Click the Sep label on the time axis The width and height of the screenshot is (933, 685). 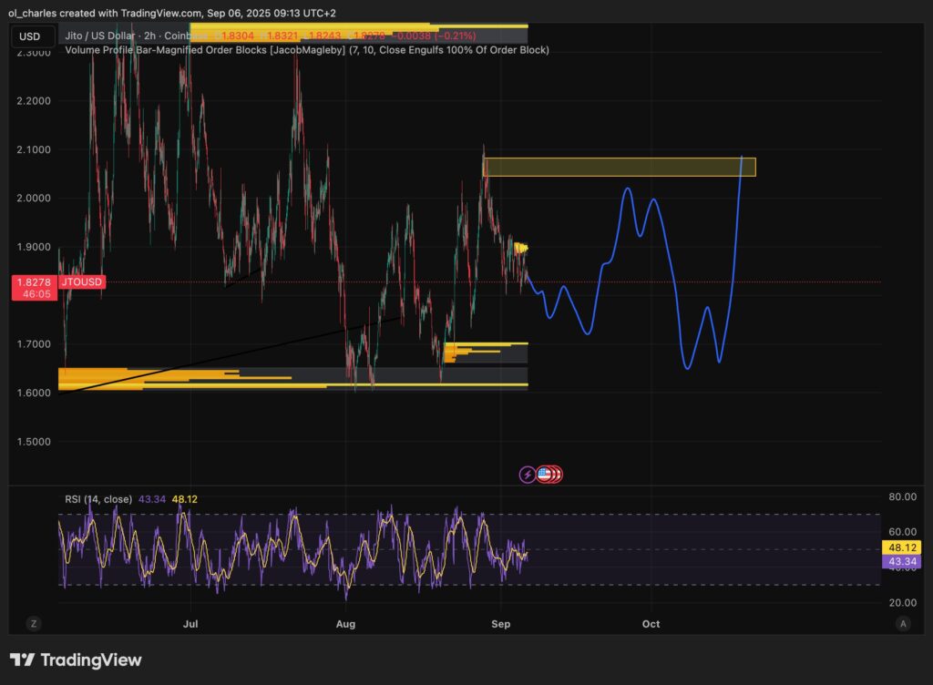(499, 624)
